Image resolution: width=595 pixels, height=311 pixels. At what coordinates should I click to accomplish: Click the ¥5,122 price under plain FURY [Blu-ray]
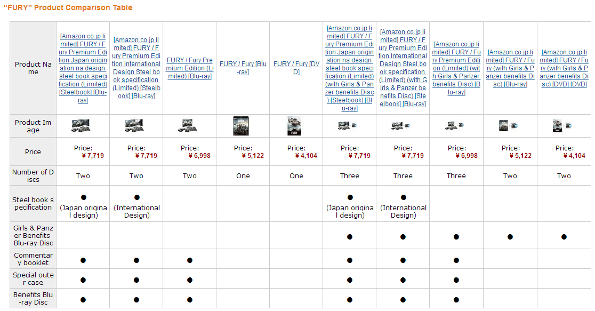(x=253, y=156)
